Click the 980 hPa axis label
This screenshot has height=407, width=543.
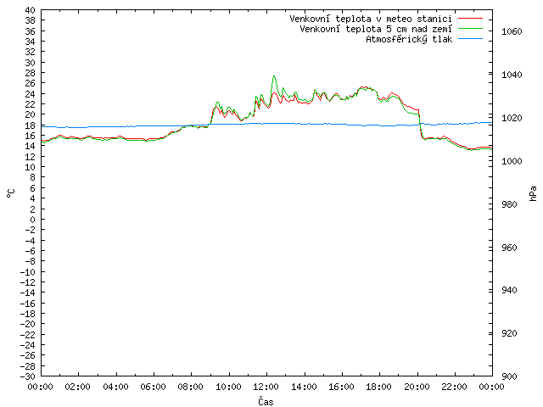[509, 204]
